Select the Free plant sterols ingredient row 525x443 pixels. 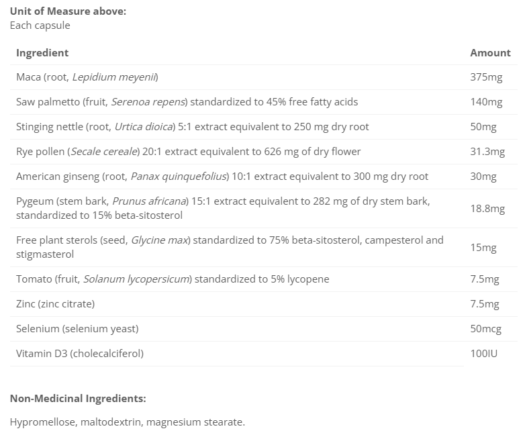click(230, 247)
